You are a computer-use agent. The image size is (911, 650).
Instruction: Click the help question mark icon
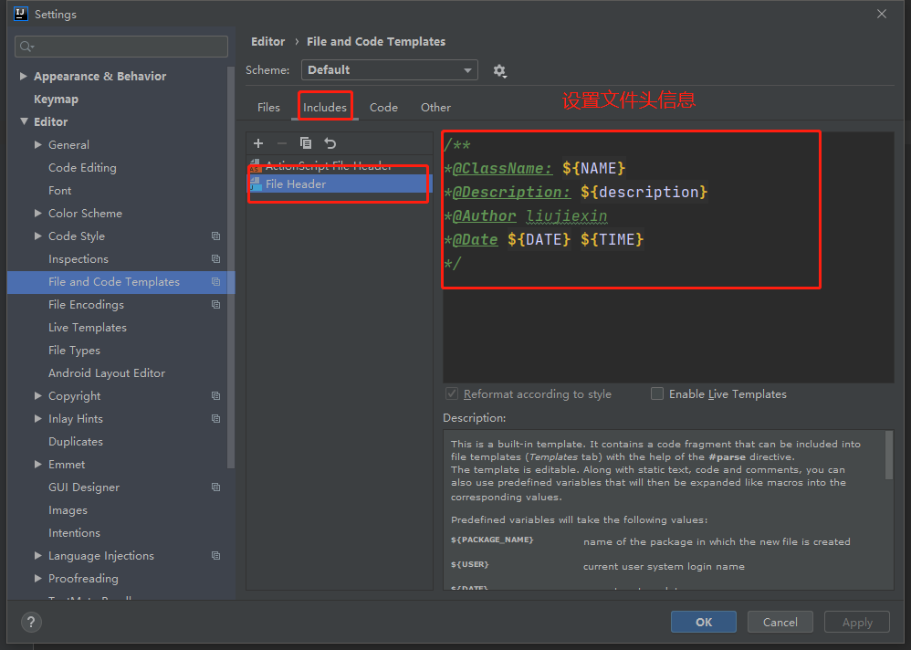coord(31,622)
